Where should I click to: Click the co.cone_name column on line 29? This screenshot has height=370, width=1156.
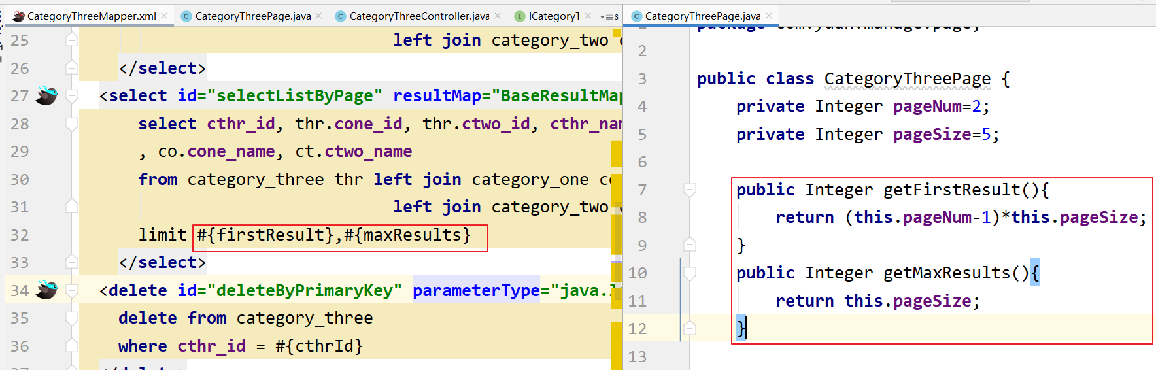click(x=216, y=152)
